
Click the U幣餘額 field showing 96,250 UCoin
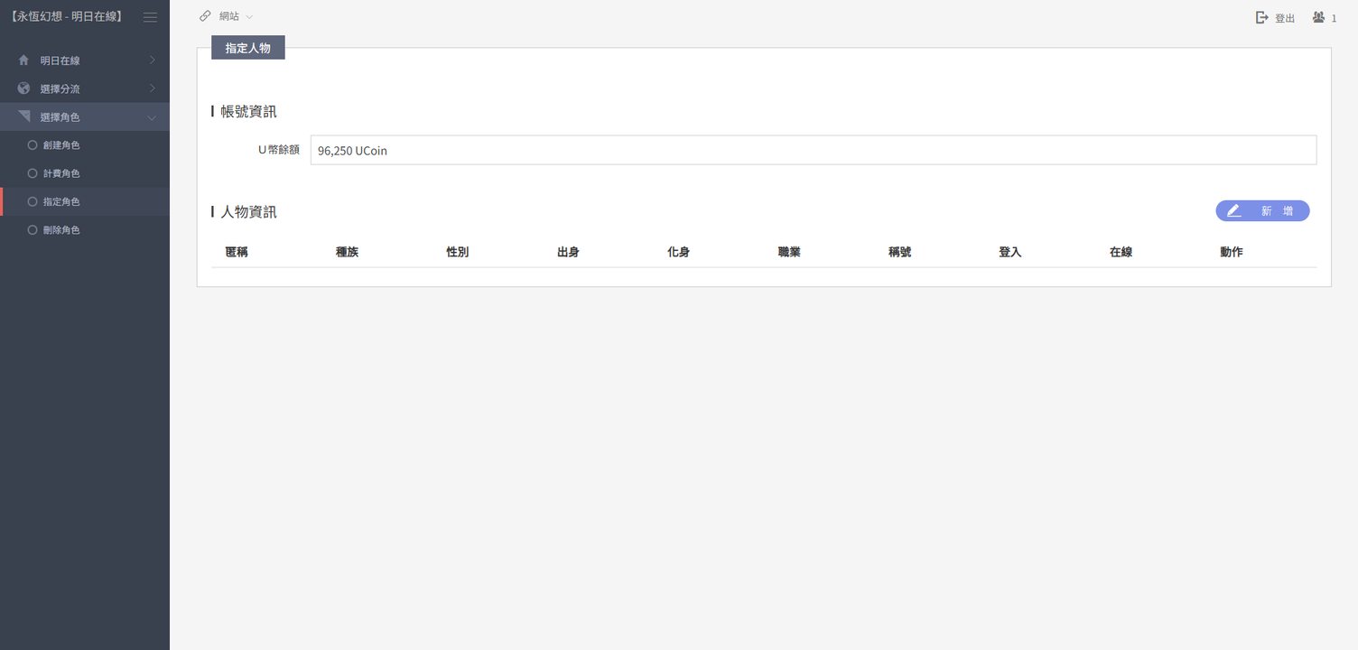[813, 151]
